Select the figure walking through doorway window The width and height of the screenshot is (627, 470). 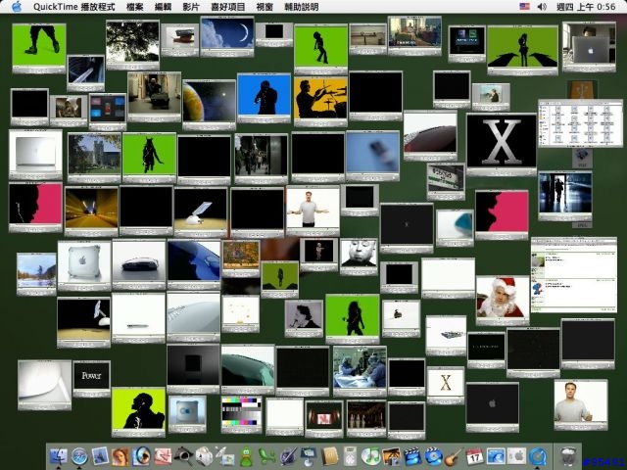click(x=565, y=196)
